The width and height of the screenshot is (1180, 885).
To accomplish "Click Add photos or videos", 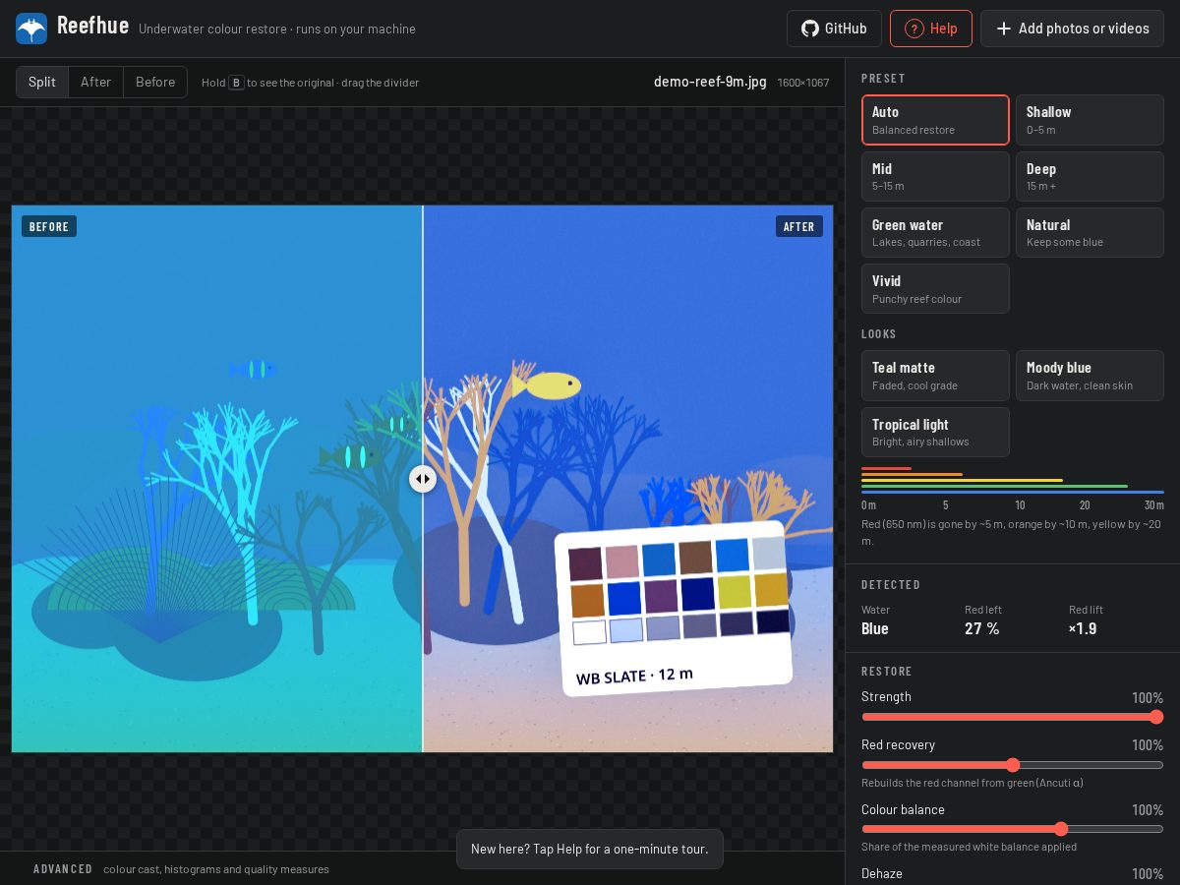I will 1072,29.
